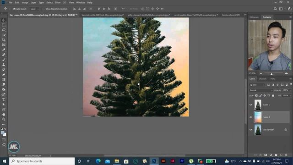Select the Shape tool
This screenshot has width=293, height=165.
tap(4, 109)
